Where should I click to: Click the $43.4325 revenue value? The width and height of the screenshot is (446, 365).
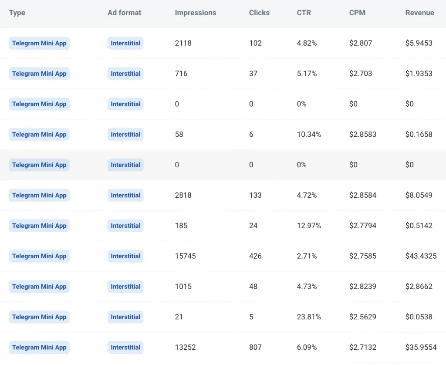click(421, 256)
